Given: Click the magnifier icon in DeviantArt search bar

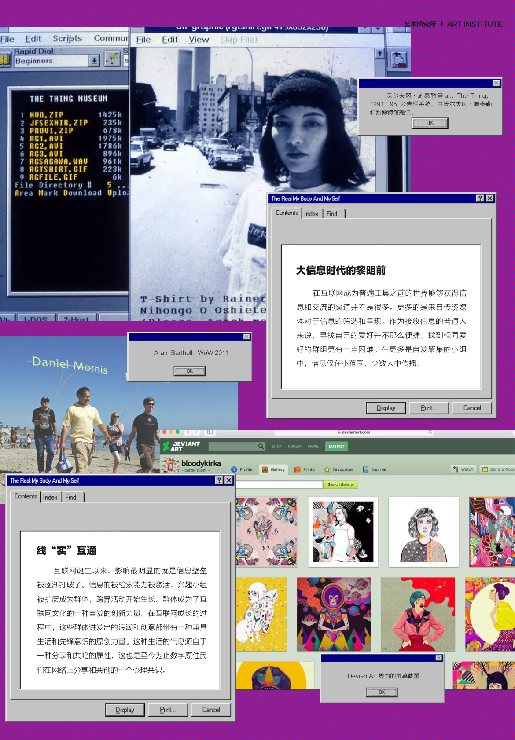Looking at the screenshot, I should 261,446.
